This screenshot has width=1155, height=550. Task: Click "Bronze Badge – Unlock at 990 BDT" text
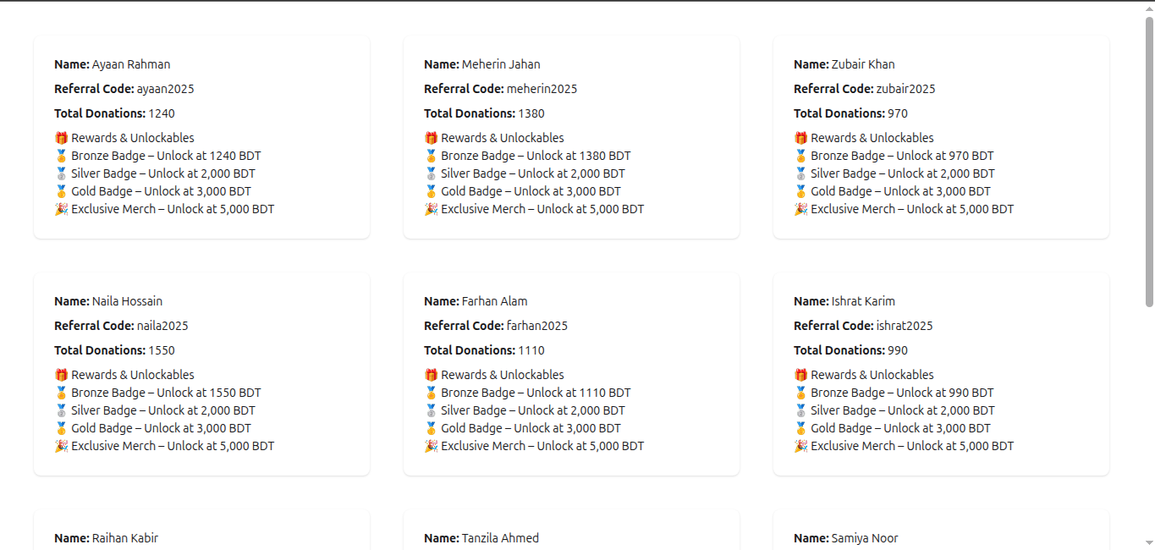[903, 393]
